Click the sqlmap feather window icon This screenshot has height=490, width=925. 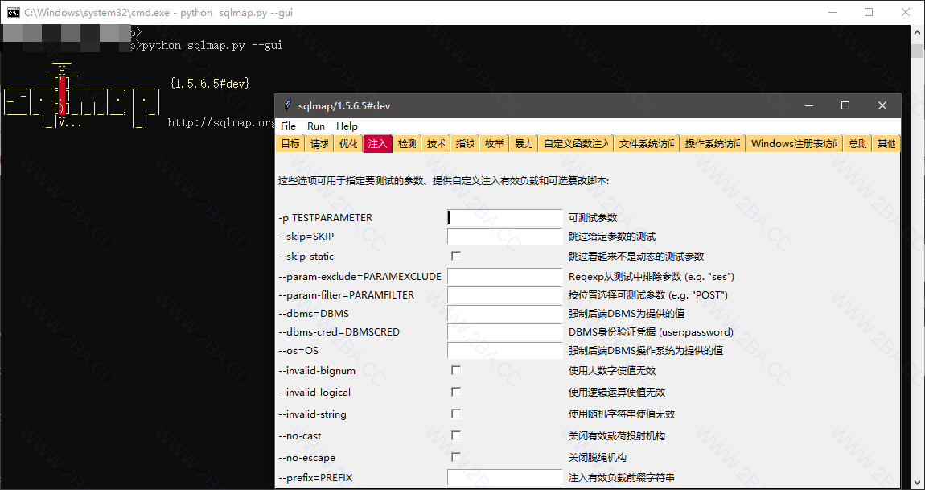[287, 105]
